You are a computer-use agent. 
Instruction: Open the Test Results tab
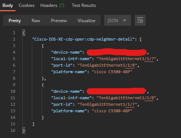click(84, 5)
